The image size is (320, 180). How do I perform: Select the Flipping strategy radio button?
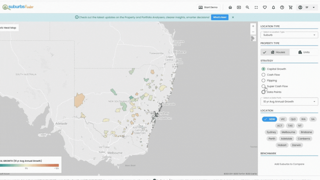click(263, 81)
